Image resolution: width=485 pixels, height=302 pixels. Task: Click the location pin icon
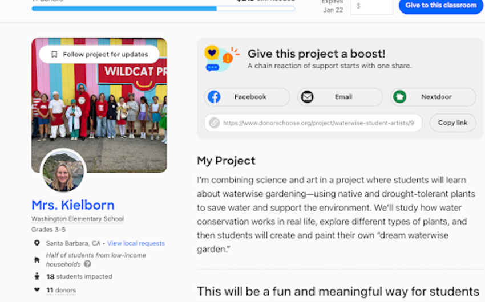pyautogui.click(x=37, y=243)
